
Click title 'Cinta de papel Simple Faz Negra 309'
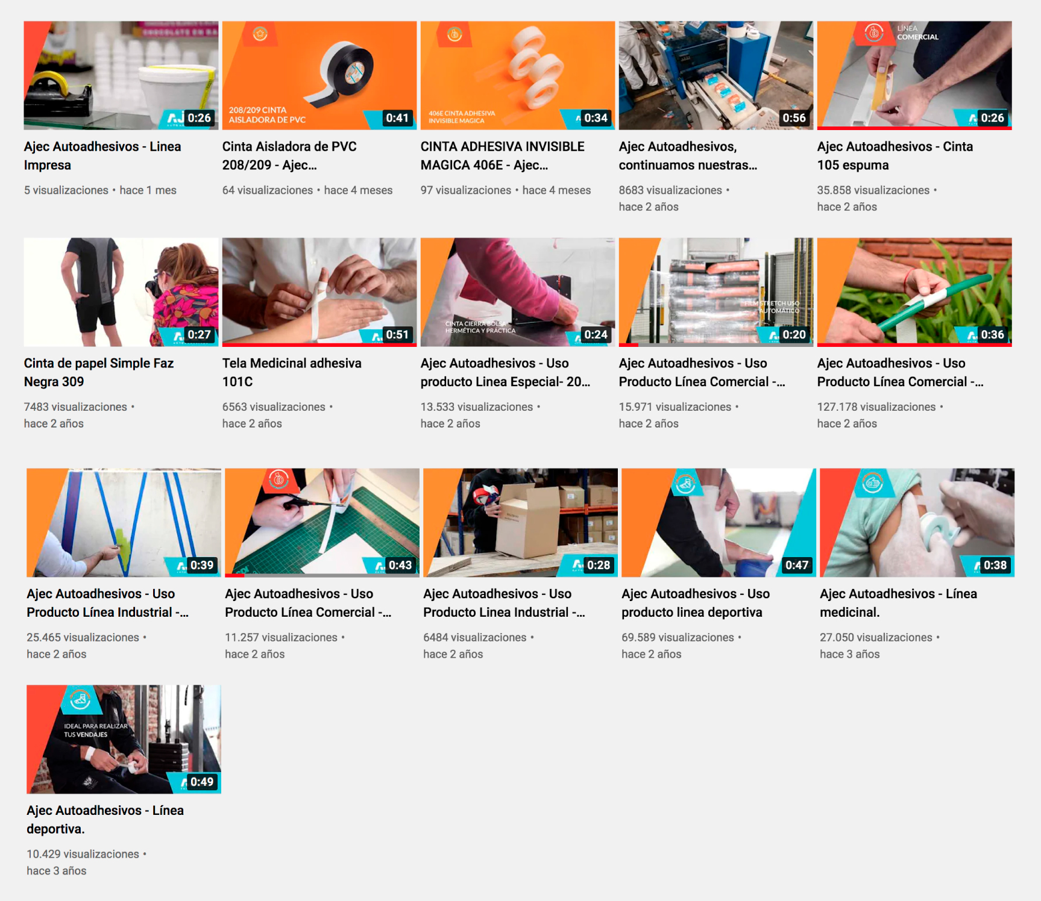[x=99, y=373]
